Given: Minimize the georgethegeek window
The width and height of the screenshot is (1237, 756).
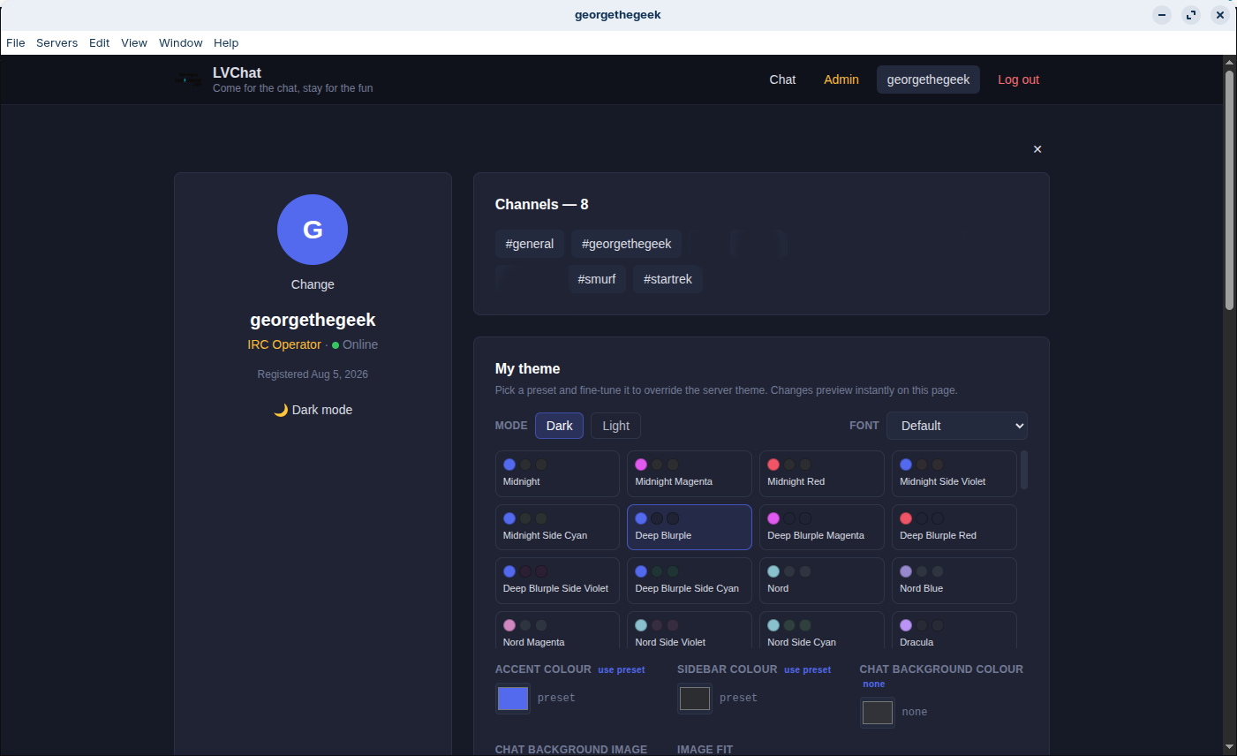Looking at the screenshot, I should [x=1162, y=15].
